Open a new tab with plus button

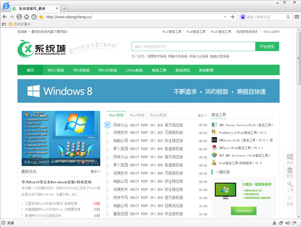click(x=65, y=9)
